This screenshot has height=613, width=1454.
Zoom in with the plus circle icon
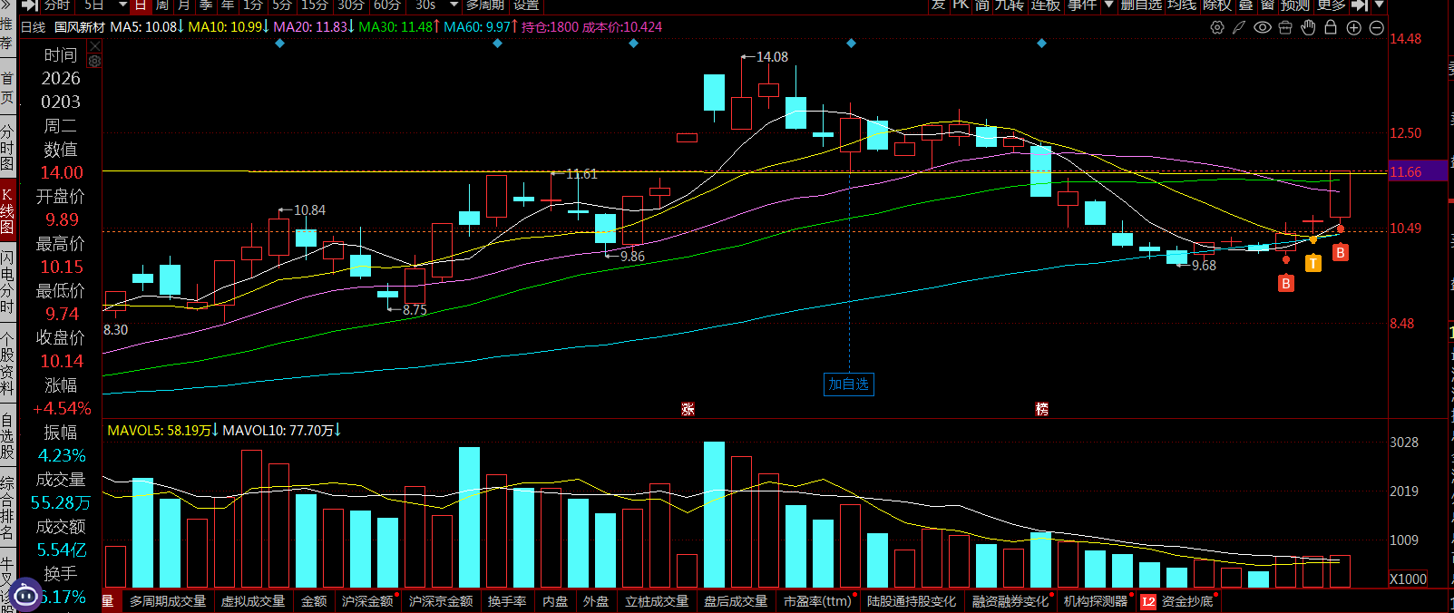point(1353,27)
